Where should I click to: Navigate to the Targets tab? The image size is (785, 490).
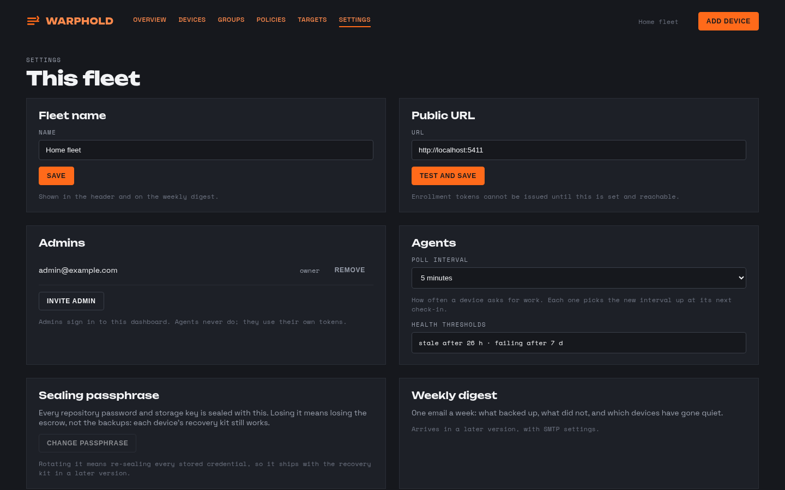tap(312, 20)
